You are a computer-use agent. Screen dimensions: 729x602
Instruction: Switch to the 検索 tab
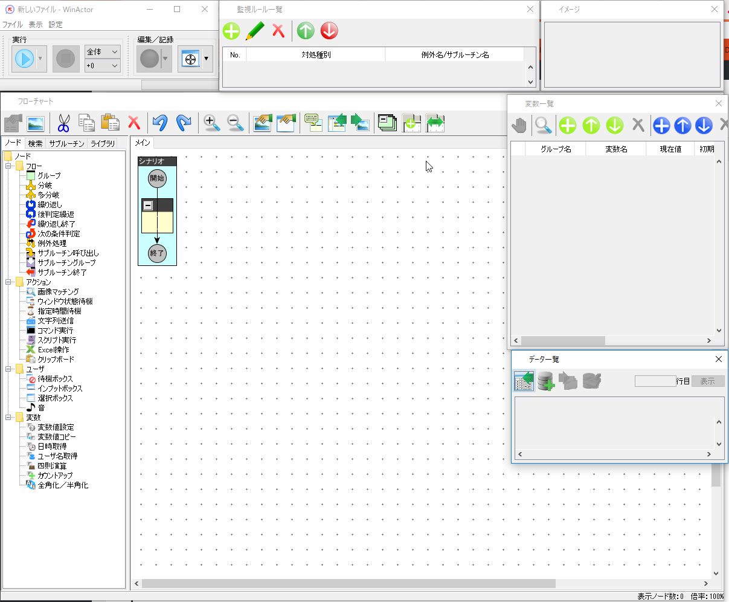[x=36, y=144]
